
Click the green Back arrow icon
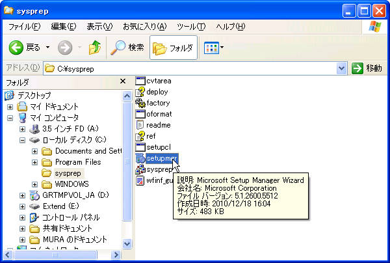click(16, 48)
